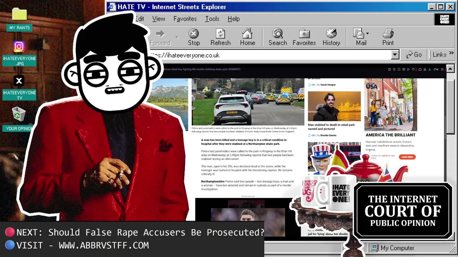
Task: Open the Tools menu
Action: [x=212, y=19]
